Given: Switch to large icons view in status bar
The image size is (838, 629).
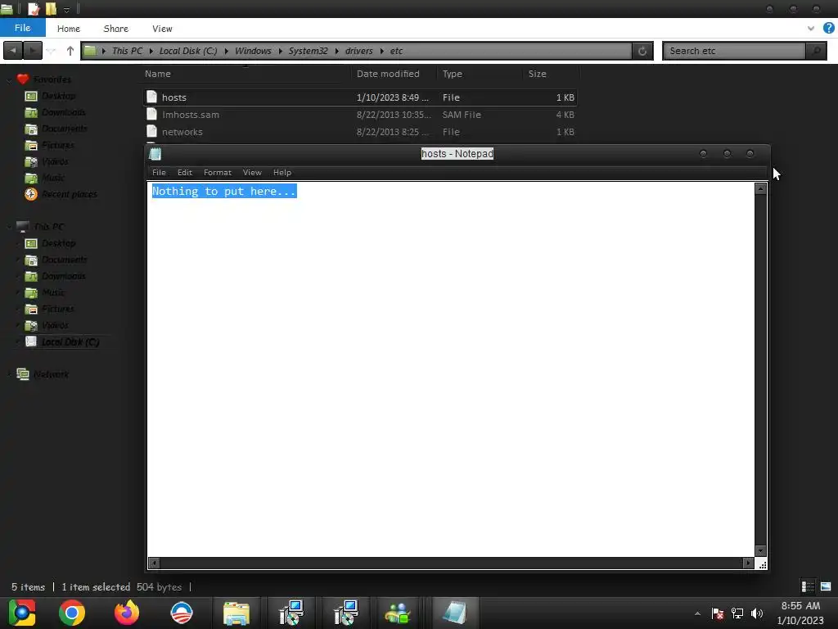Looking at the screenshot, I should [825, 586].
